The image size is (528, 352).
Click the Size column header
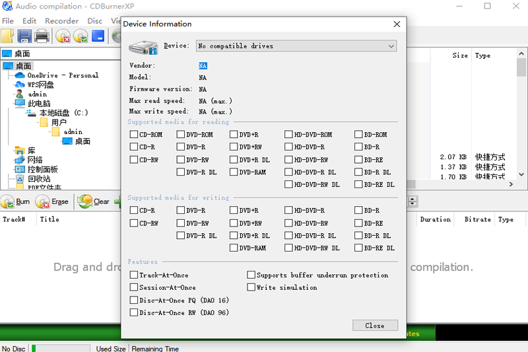tap(460, 55)
